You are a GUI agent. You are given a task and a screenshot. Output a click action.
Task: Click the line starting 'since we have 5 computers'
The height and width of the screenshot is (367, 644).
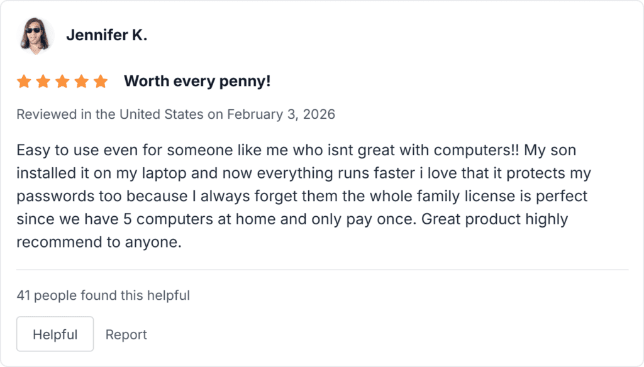pyautogui.click(x=292, y=219)
